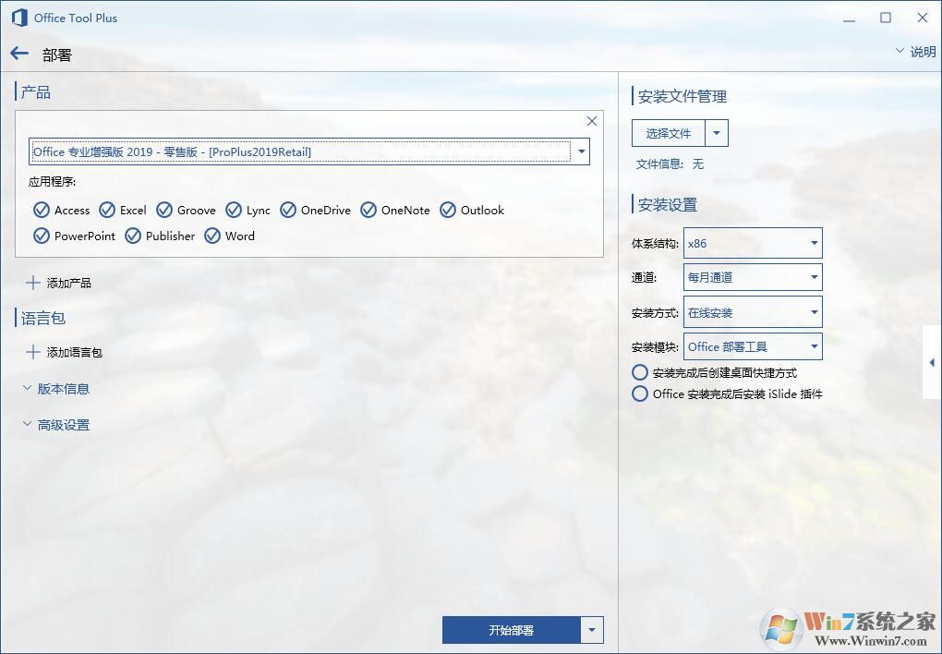This screenshot has height=654, width=942.
Task: Disable the Publisher application
Action: click(132, 236)
